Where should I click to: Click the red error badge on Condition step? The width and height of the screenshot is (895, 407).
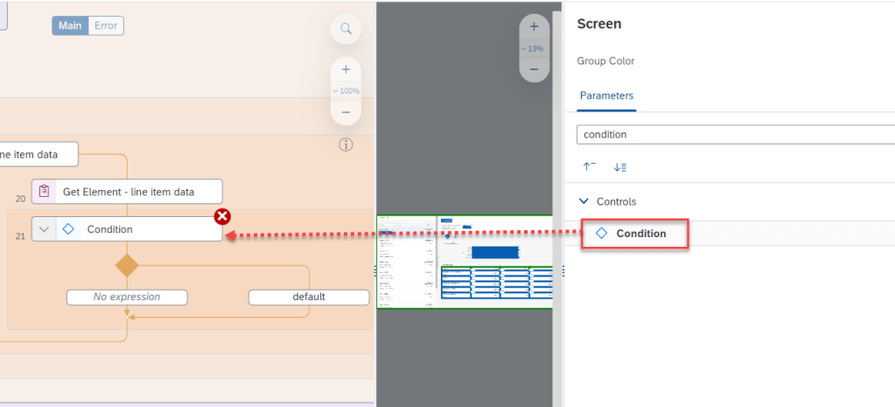(222, 216)
